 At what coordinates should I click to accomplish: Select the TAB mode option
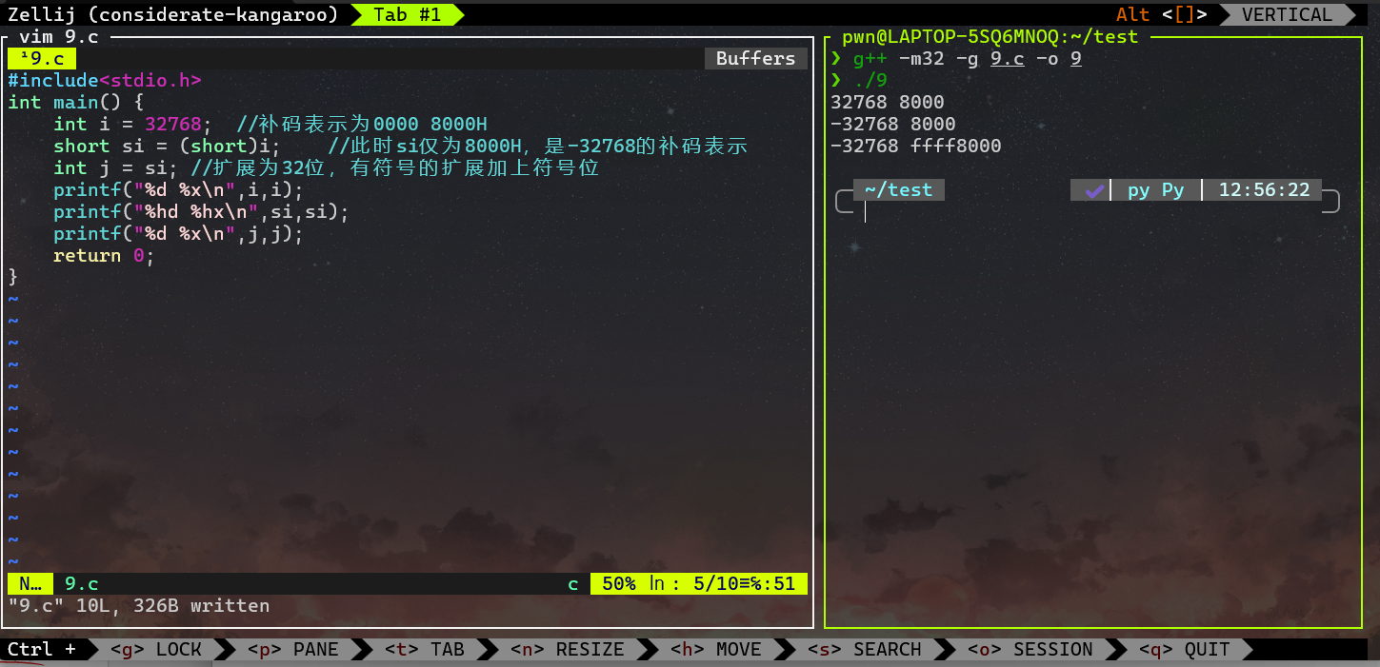[x=425, y=650]
